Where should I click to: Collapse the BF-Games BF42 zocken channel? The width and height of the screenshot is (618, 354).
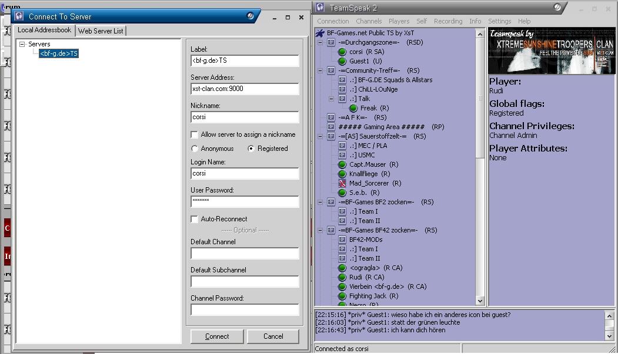pos(320,231)
